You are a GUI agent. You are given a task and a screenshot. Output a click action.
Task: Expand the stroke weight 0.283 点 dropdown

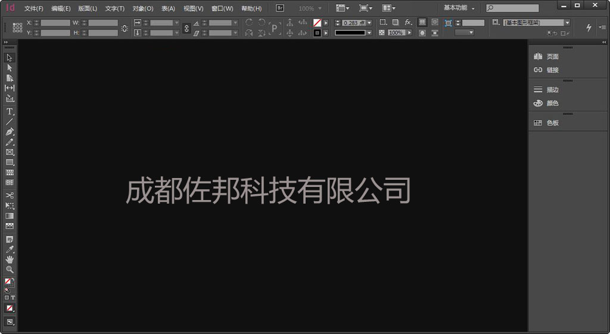point(369,23)
